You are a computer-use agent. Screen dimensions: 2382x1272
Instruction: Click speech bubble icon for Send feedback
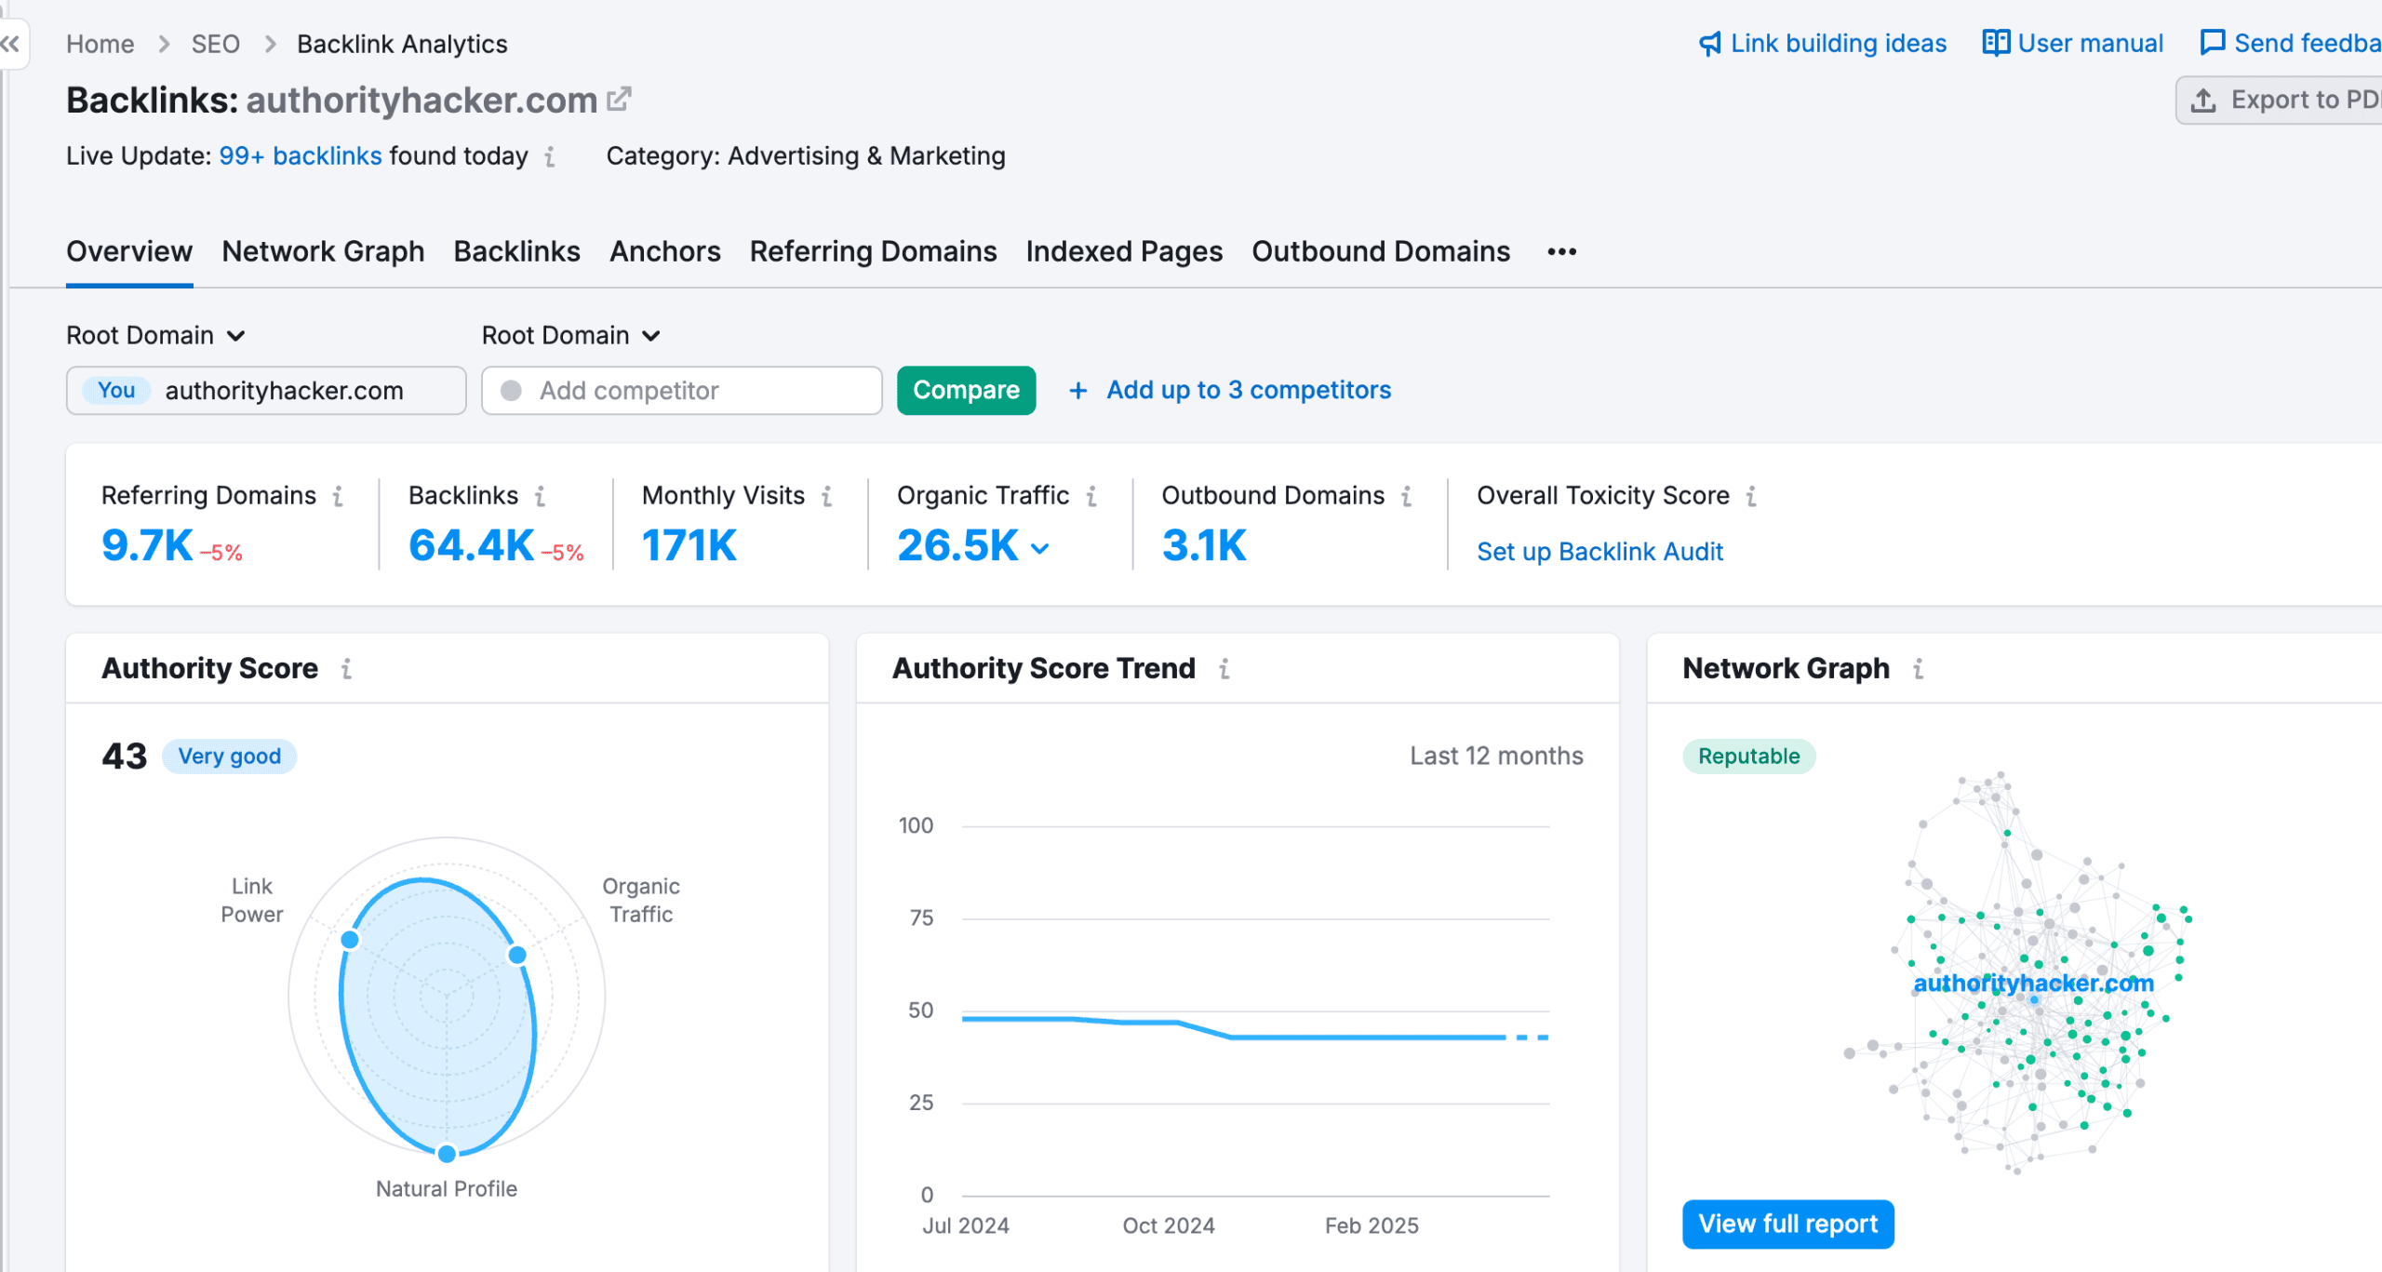coord(2213,43)
